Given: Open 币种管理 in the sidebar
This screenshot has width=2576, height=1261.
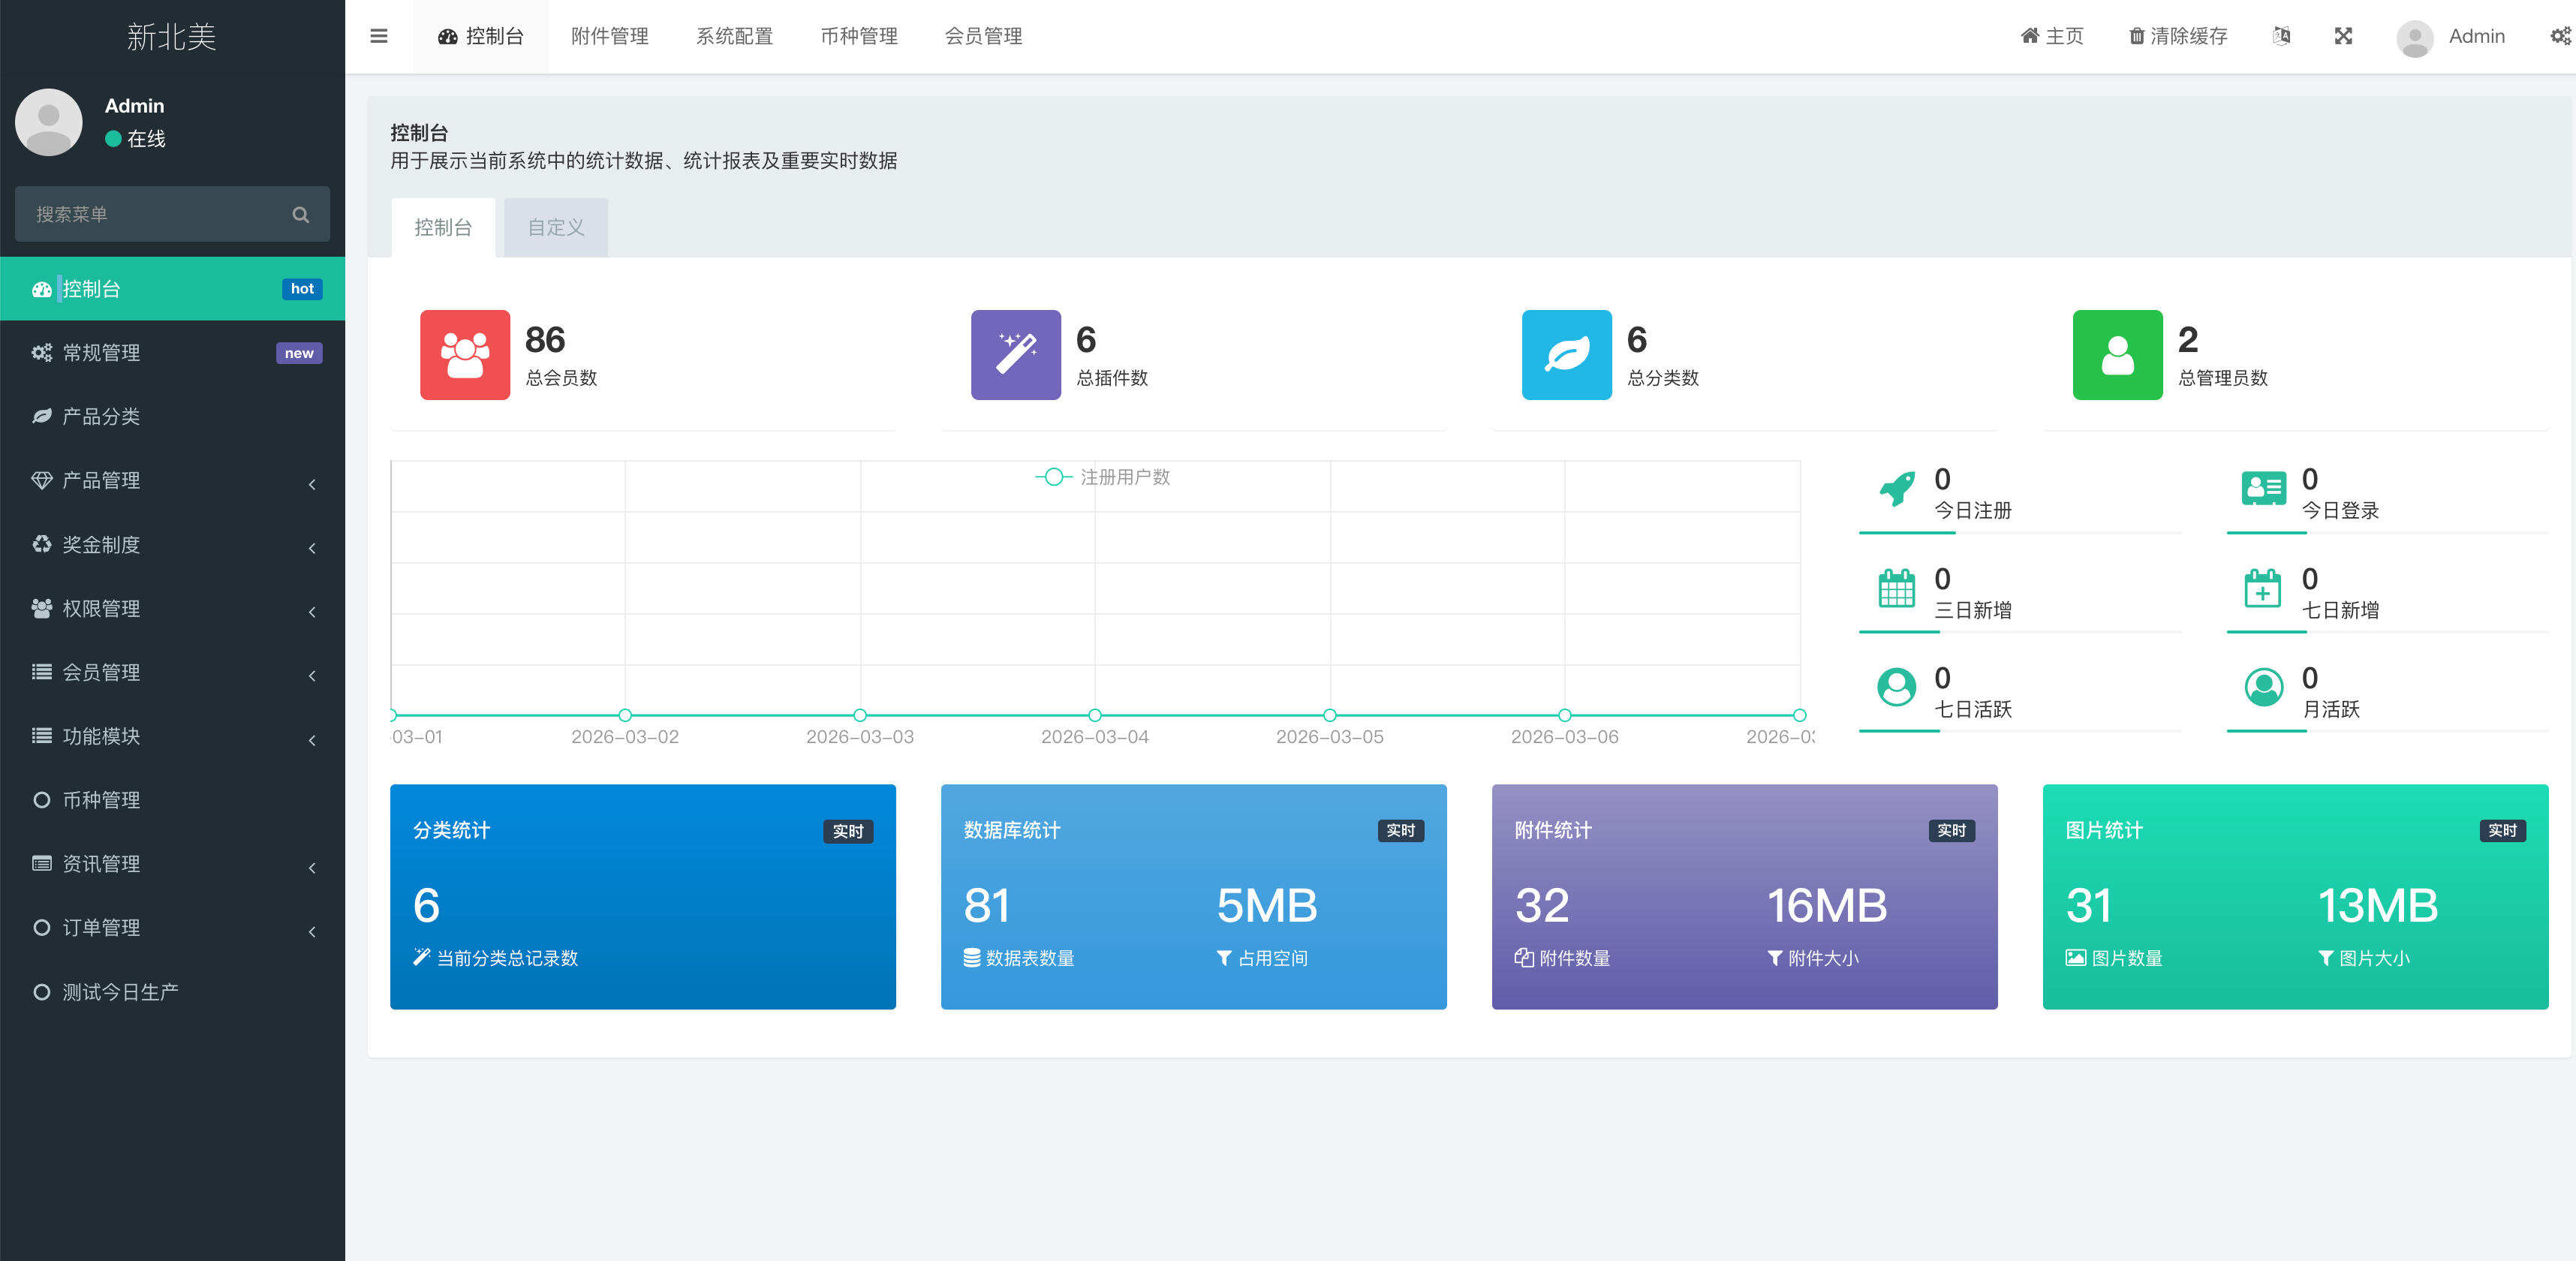Looking at the screenshot, I should point(101,800).
